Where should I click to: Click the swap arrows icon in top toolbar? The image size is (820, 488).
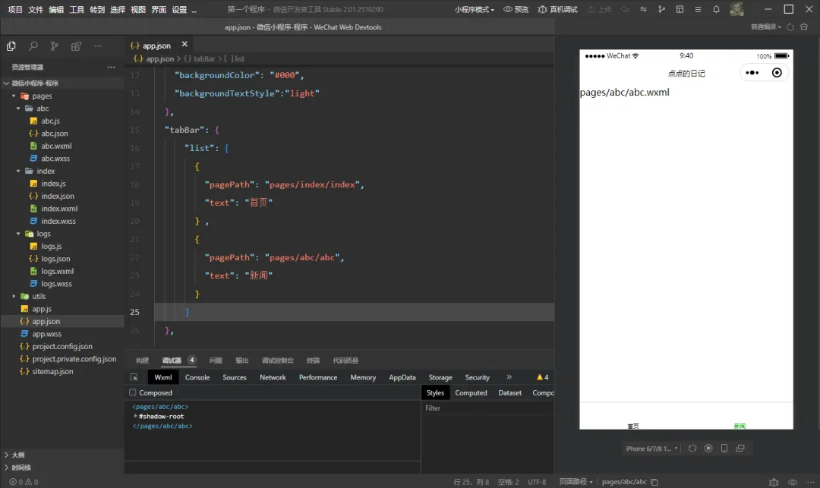click(643, 9)
